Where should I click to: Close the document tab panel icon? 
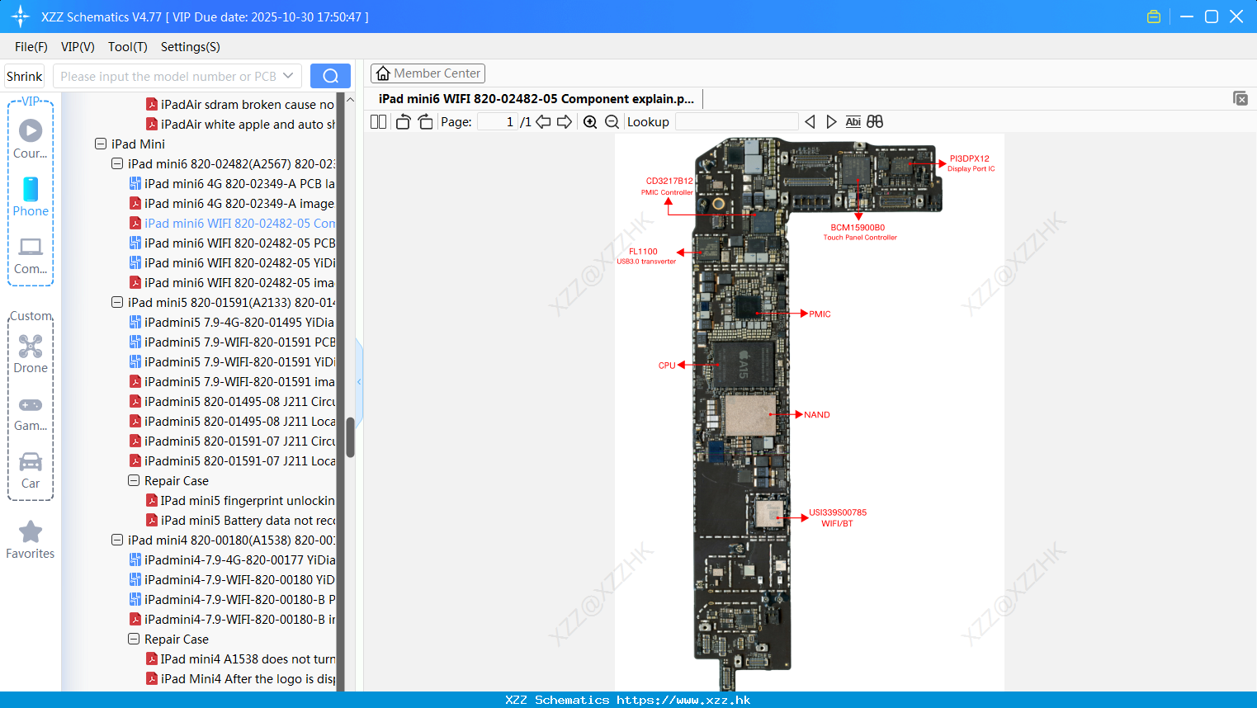point(1240,98)
